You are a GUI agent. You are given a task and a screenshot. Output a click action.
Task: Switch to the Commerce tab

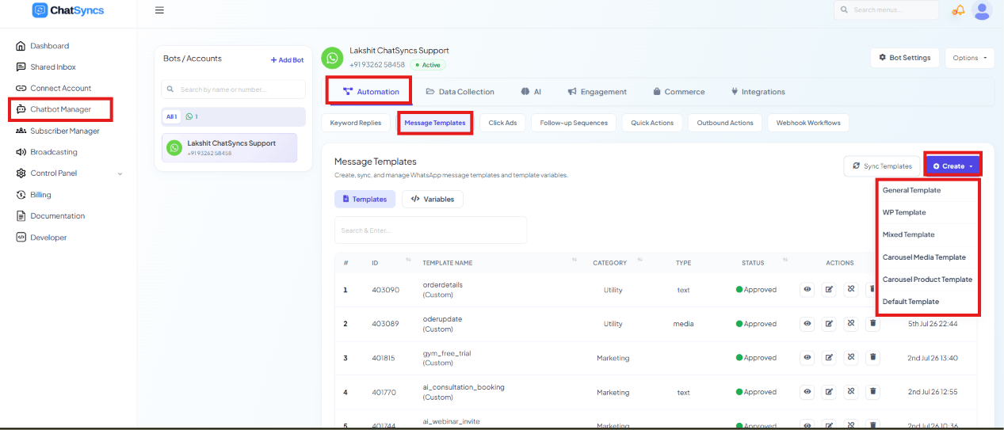coord(678,92)
